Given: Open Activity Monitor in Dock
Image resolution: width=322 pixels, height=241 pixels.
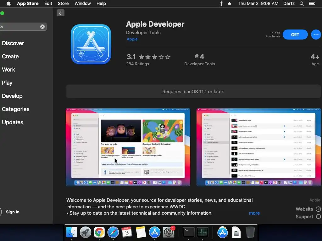Looking at the screenshot, I should pyautogui.click(x=203, y=233).
